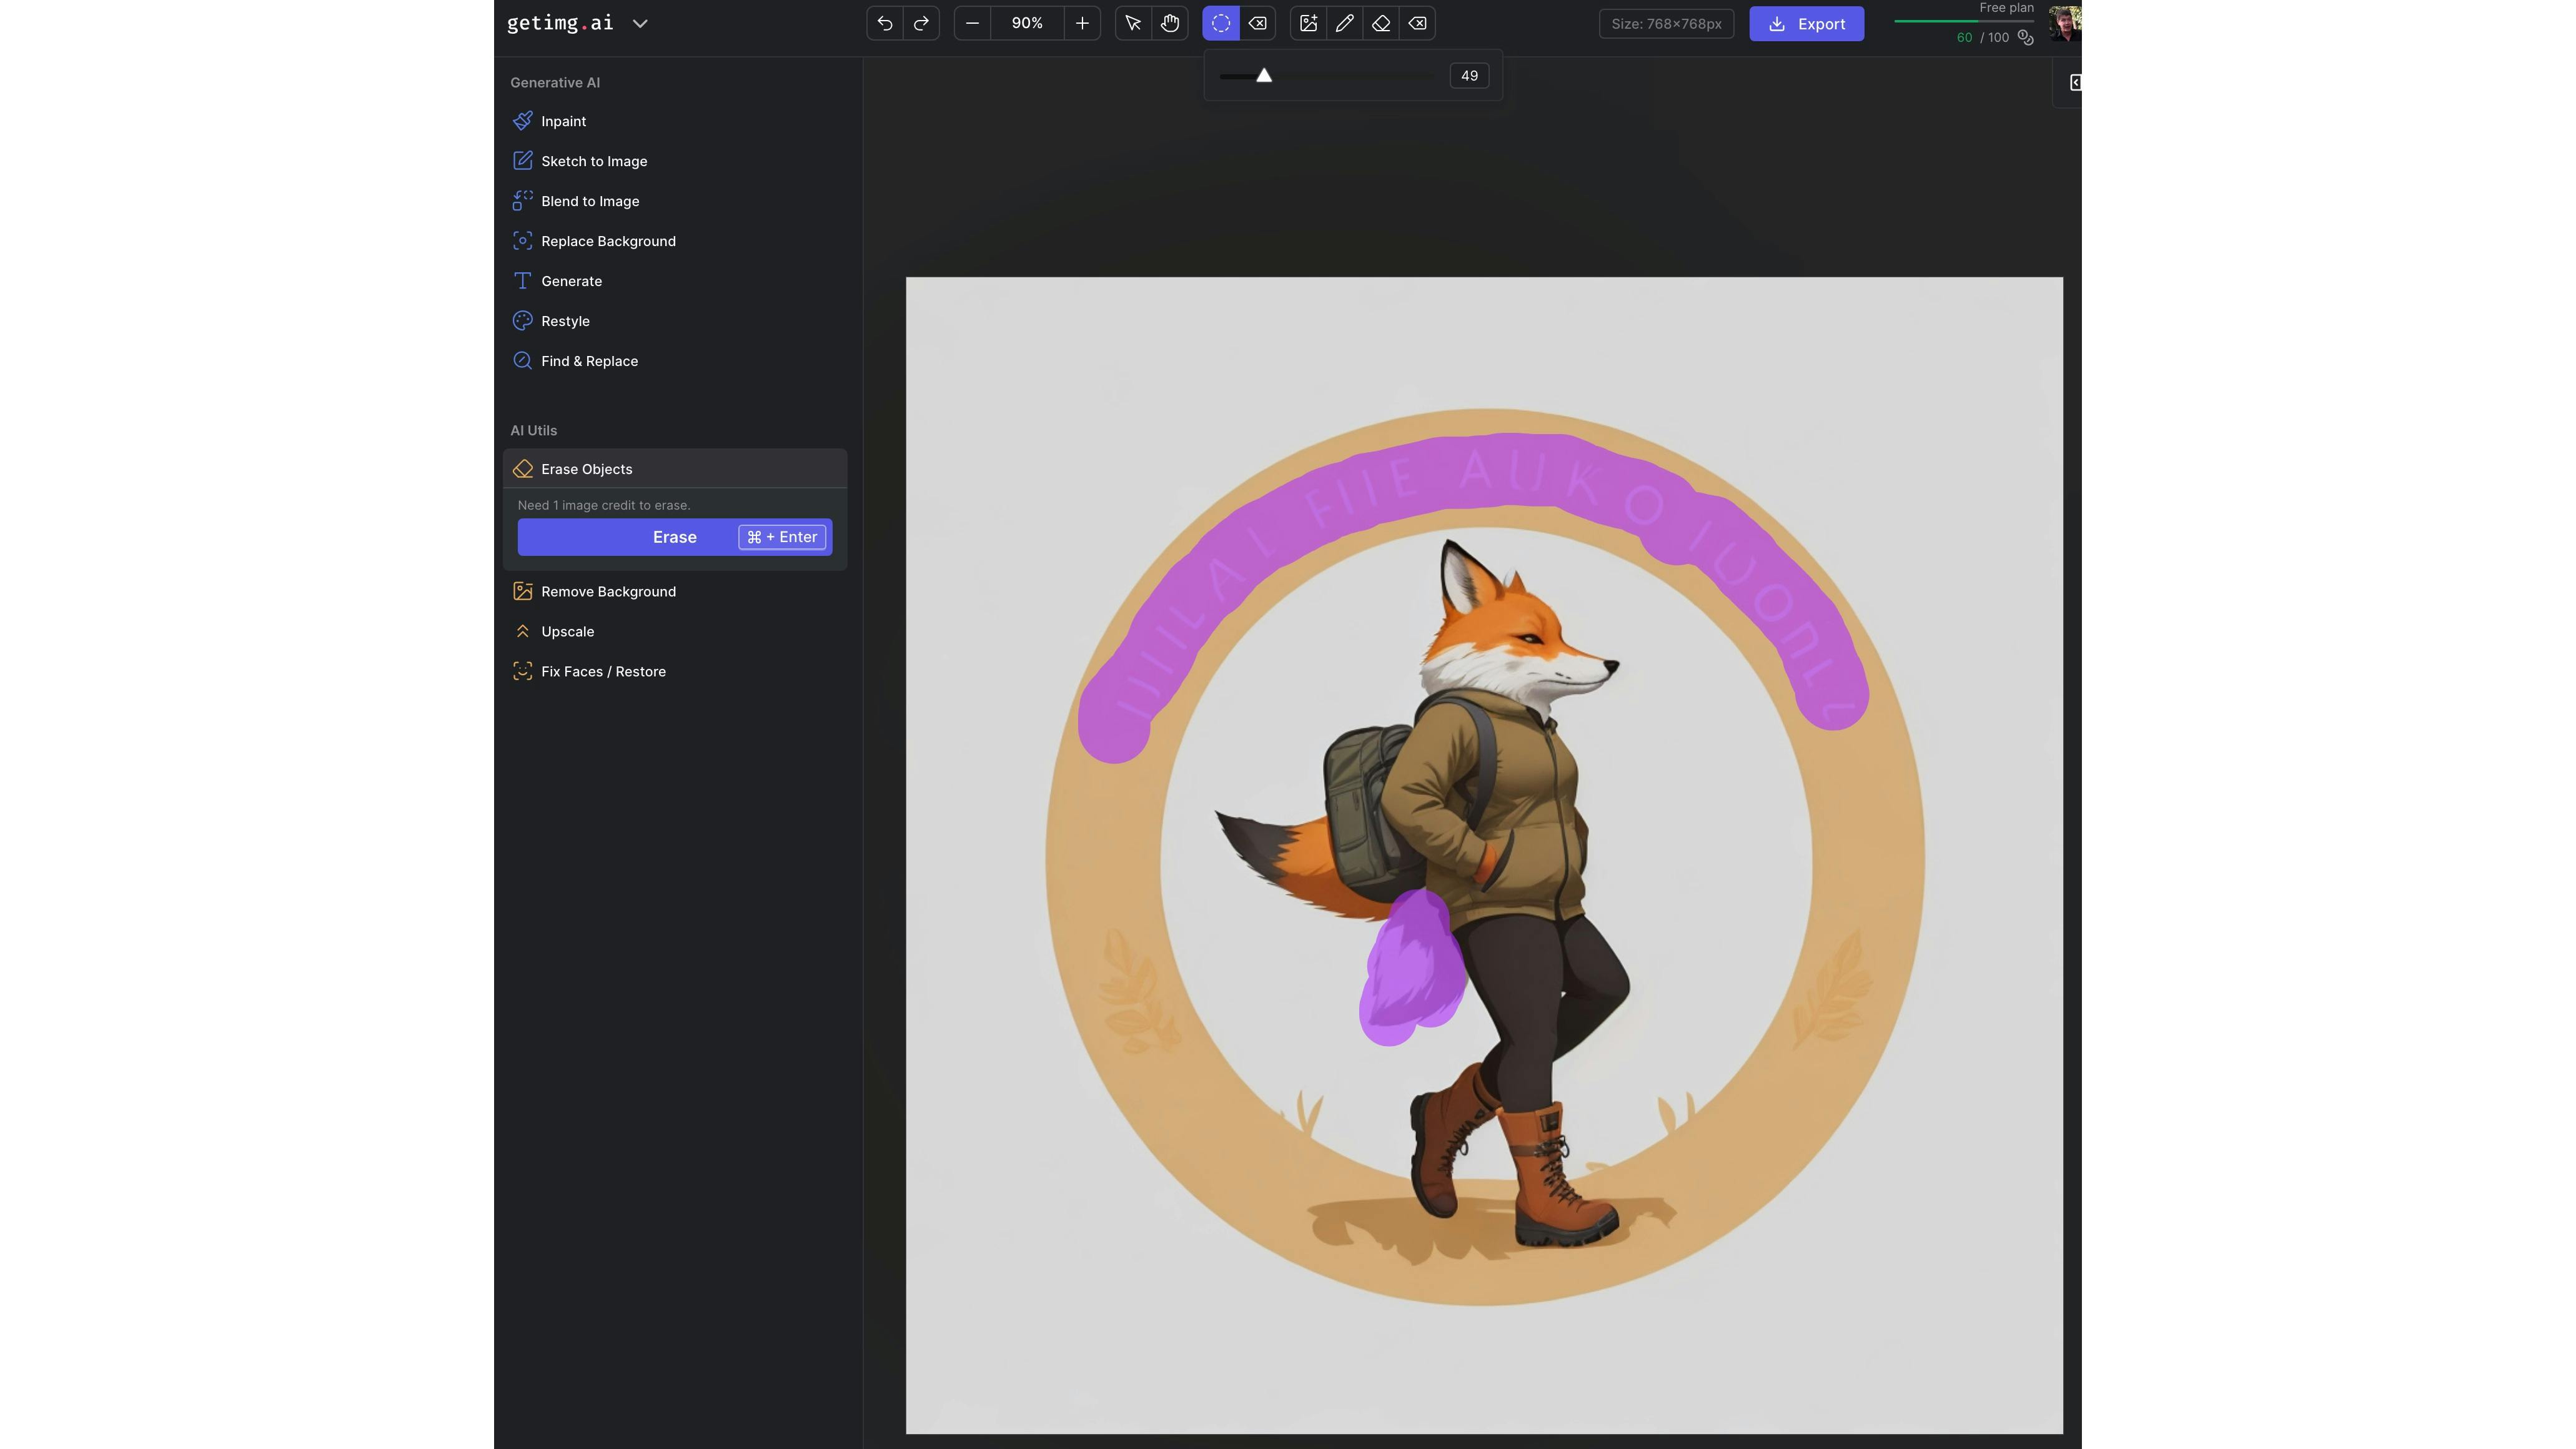Screen dimensions: 2576x1449
Task: Open the getimg.ai logo dropdown chevron
Action: pyautogui.click(x=640, y=24)
